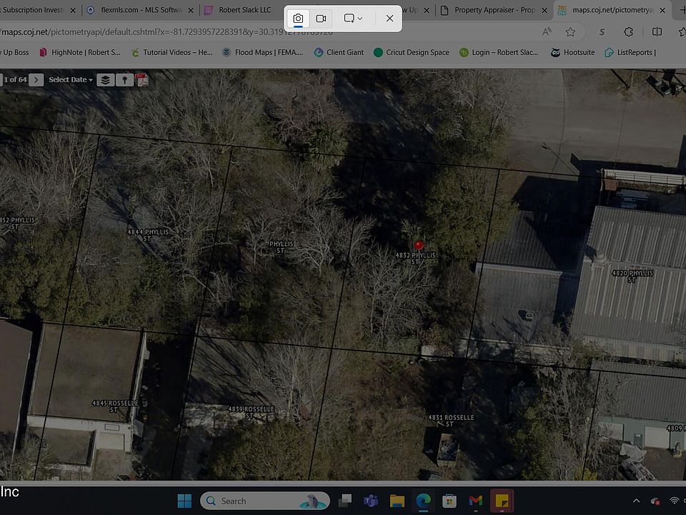Image resolution: width=686 pixels, height=515 pixels.
Task: Open the Tutorial Videos bookmark
Action: [x=172, y=52]
